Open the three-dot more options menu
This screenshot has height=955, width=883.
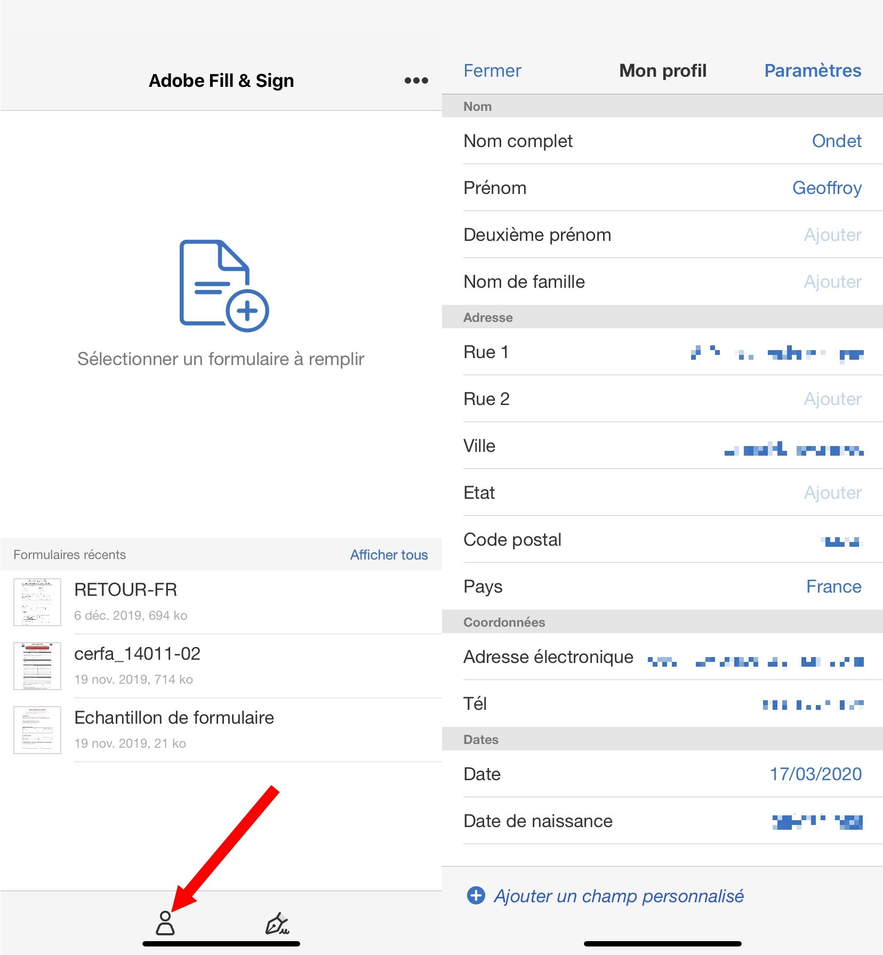[416, 80]
